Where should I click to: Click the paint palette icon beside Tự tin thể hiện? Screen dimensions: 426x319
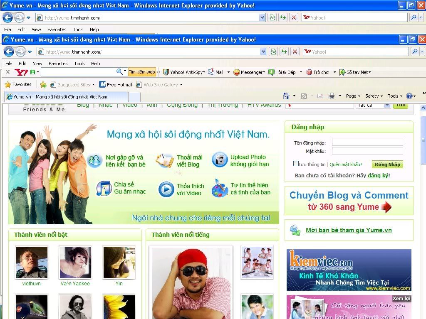tap(220, 188)
